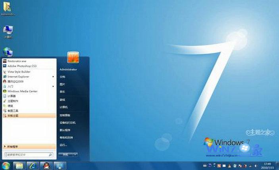Select the Administrator folder desktop icon
Image resolution: width=279 pixels, height=170 pixels.
[x=8, y=9]
